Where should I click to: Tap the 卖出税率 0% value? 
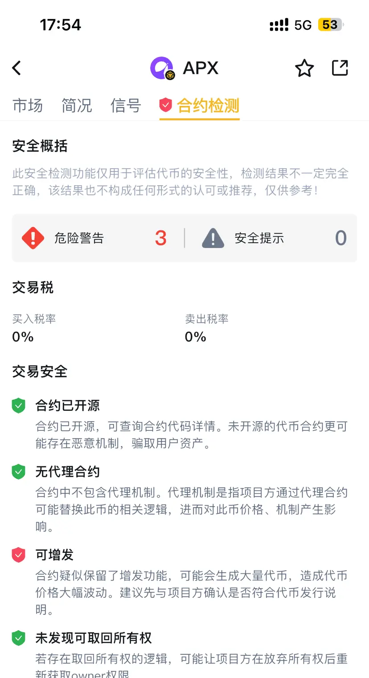[x=196, y=337]
